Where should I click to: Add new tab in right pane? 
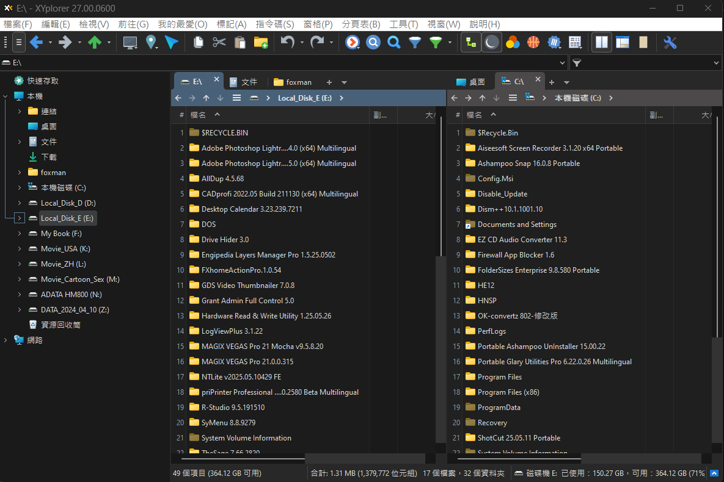[551, 82]
